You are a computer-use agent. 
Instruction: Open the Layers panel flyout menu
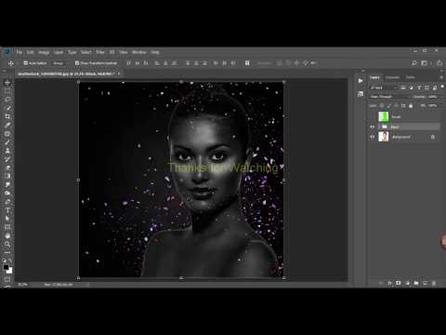point(441,77)
